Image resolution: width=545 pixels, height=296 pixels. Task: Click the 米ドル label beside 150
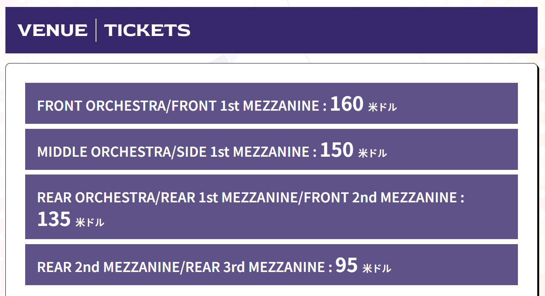372,153
